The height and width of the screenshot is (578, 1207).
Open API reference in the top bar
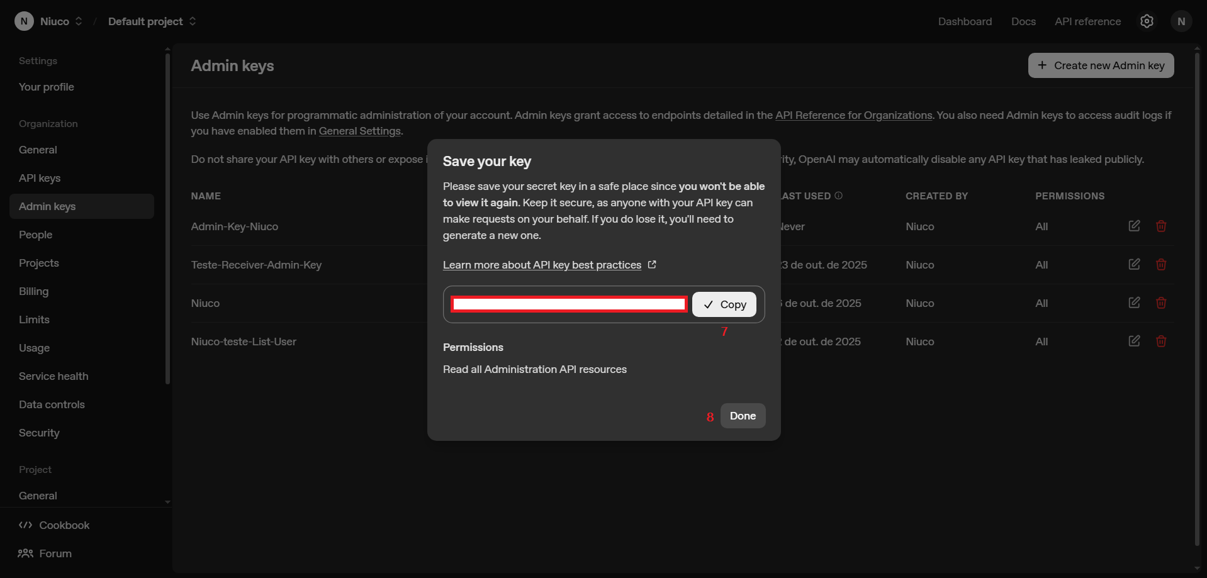(x=1087, y=21)
